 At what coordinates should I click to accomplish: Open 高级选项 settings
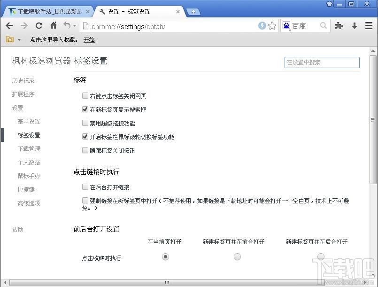point(29,203)
